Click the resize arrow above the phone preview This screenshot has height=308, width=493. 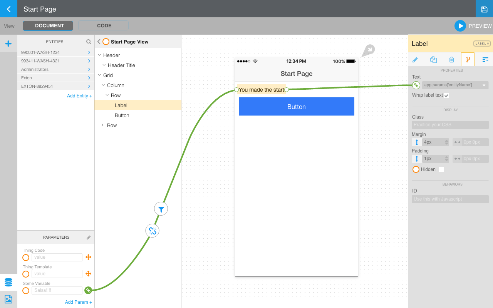pos(369,50)
